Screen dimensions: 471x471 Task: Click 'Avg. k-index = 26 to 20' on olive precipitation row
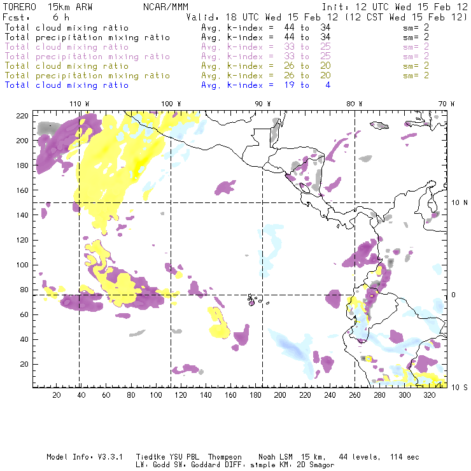click(x=266, y=76)
